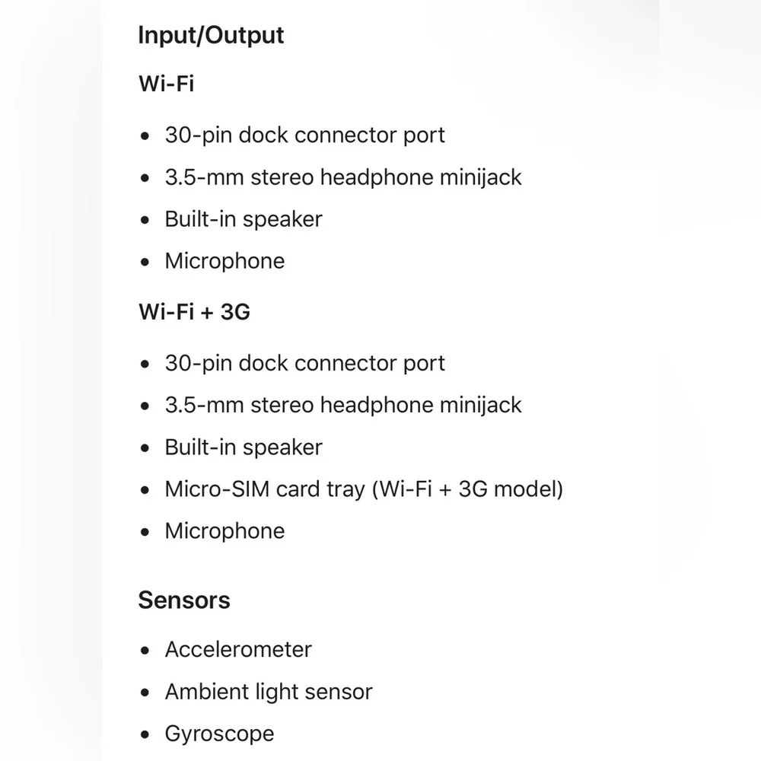Click the Gyroscope list item

[x=219, y=734]
